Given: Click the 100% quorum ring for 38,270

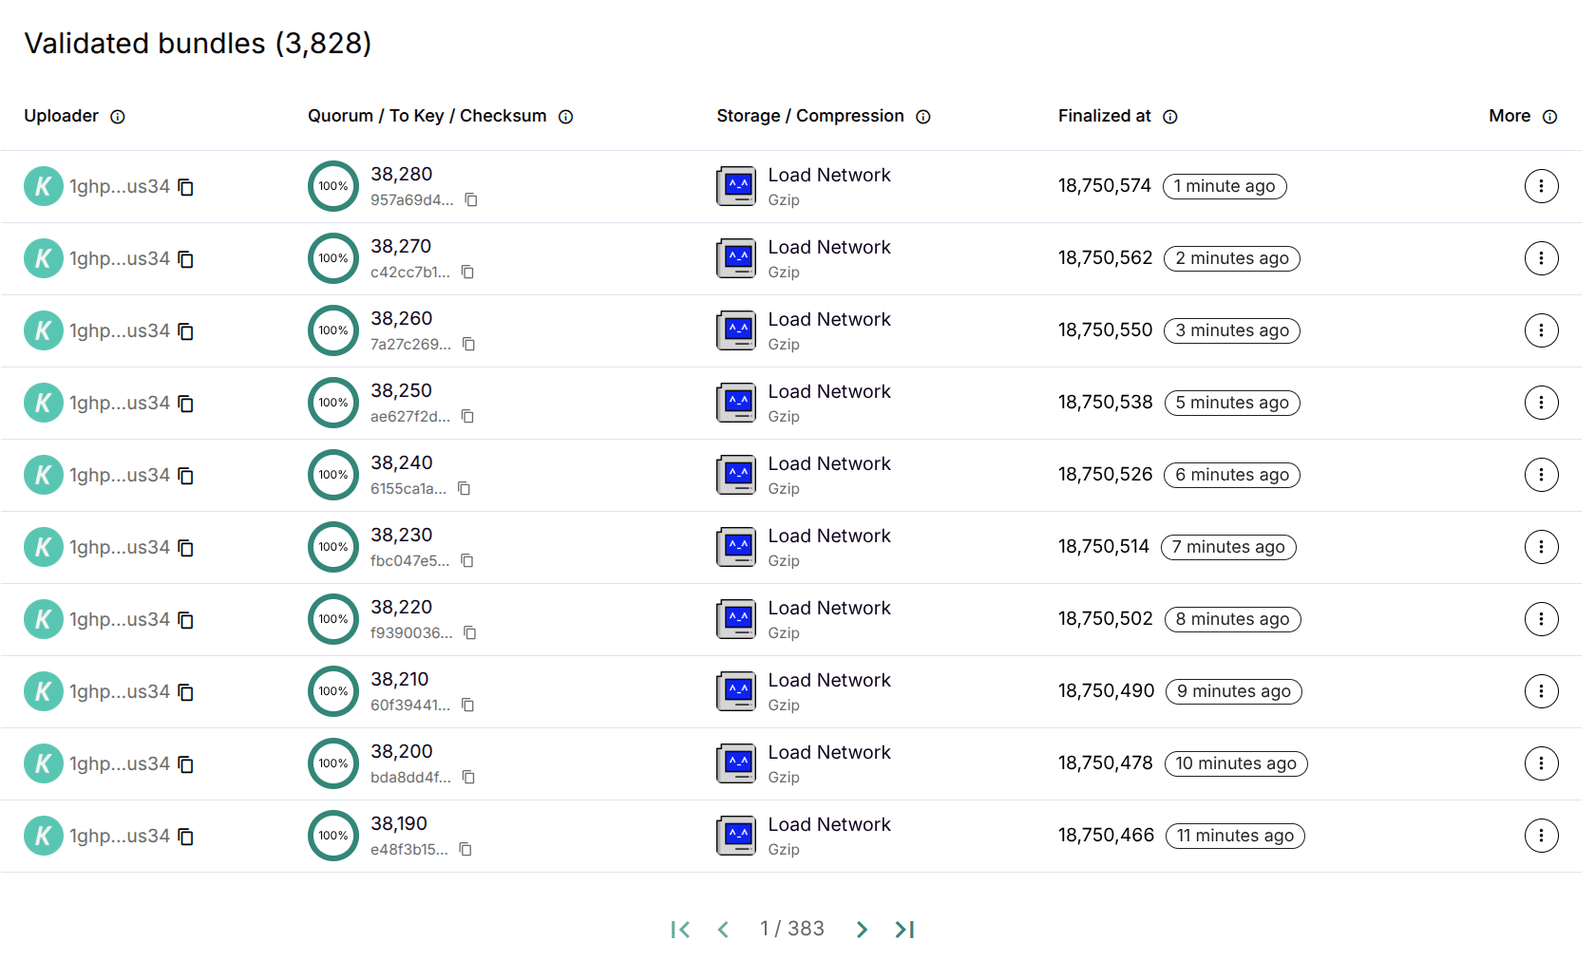Looking at the screenshot, I should (333, 258).
